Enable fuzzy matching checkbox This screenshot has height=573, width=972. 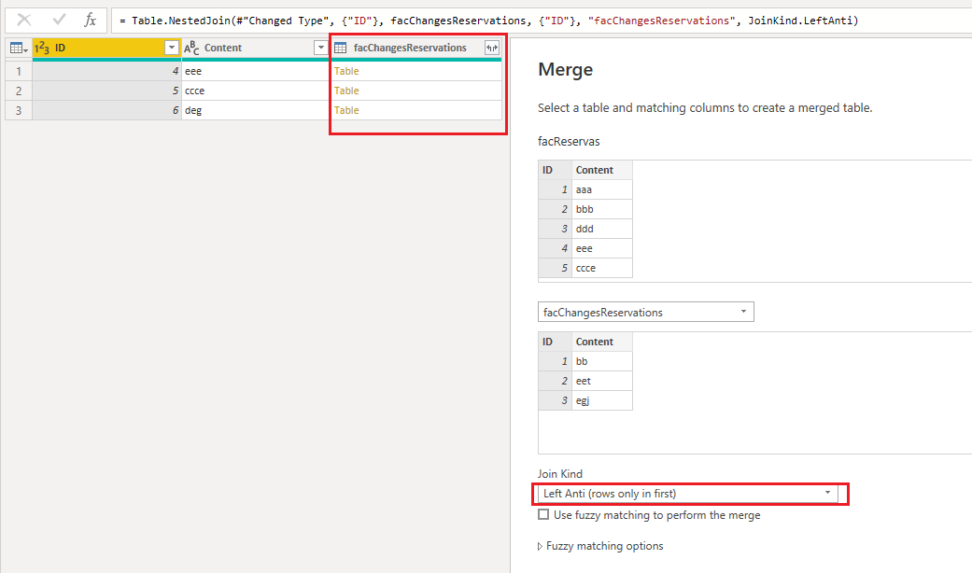pyautogui.click(x=543, y=515)
